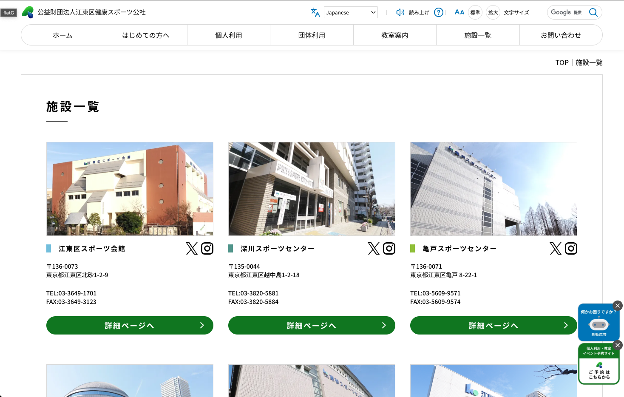Click the 深川スポーツセンター building photo
624x397 pixels.
(x=312, y=189)
